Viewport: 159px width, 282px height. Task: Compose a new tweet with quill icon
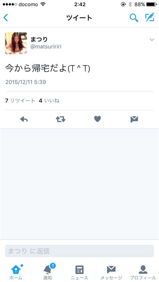tap(150, 17)
